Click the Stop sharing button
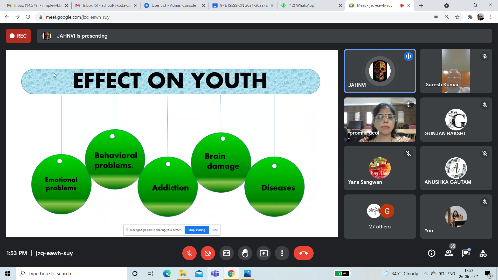This screenshot has width=498, height=280. [x=197, y=230]
